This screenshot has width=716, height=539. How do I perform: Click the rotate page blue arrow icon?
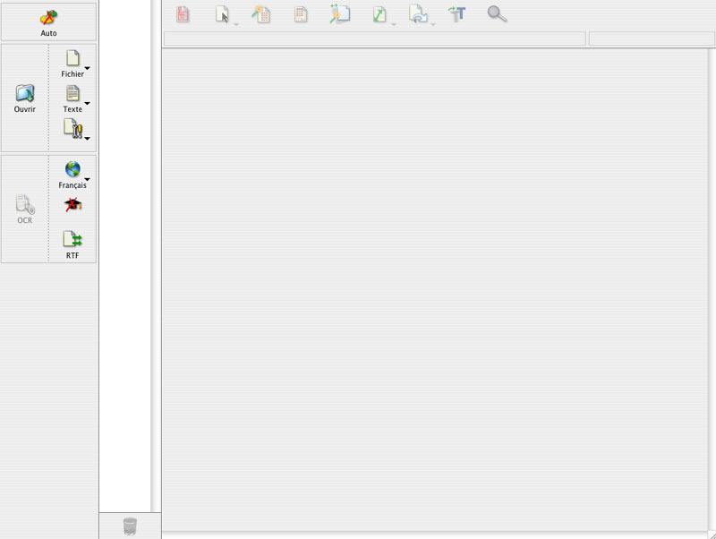pos(418,14)
